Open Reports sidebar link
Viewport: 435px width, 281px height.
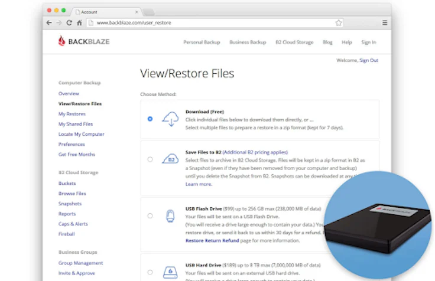(67, 214)
